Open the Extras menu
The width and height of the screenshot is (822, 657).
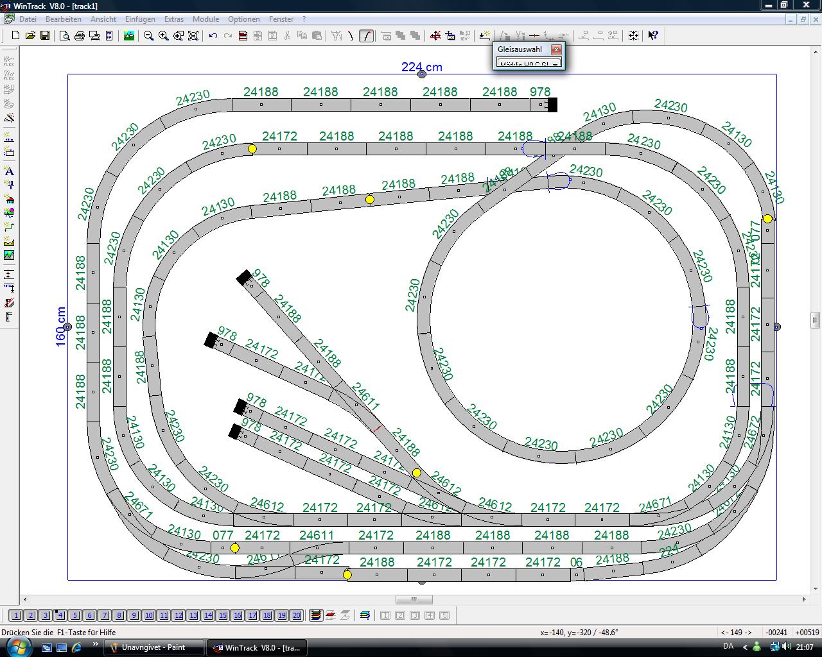[x=174, y=19]
